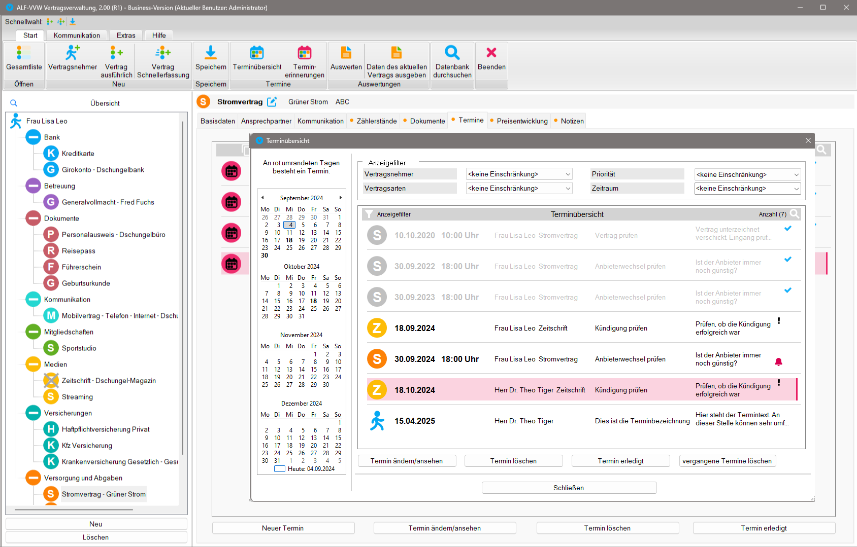Select the Reisepass tree item

[78, 250]
